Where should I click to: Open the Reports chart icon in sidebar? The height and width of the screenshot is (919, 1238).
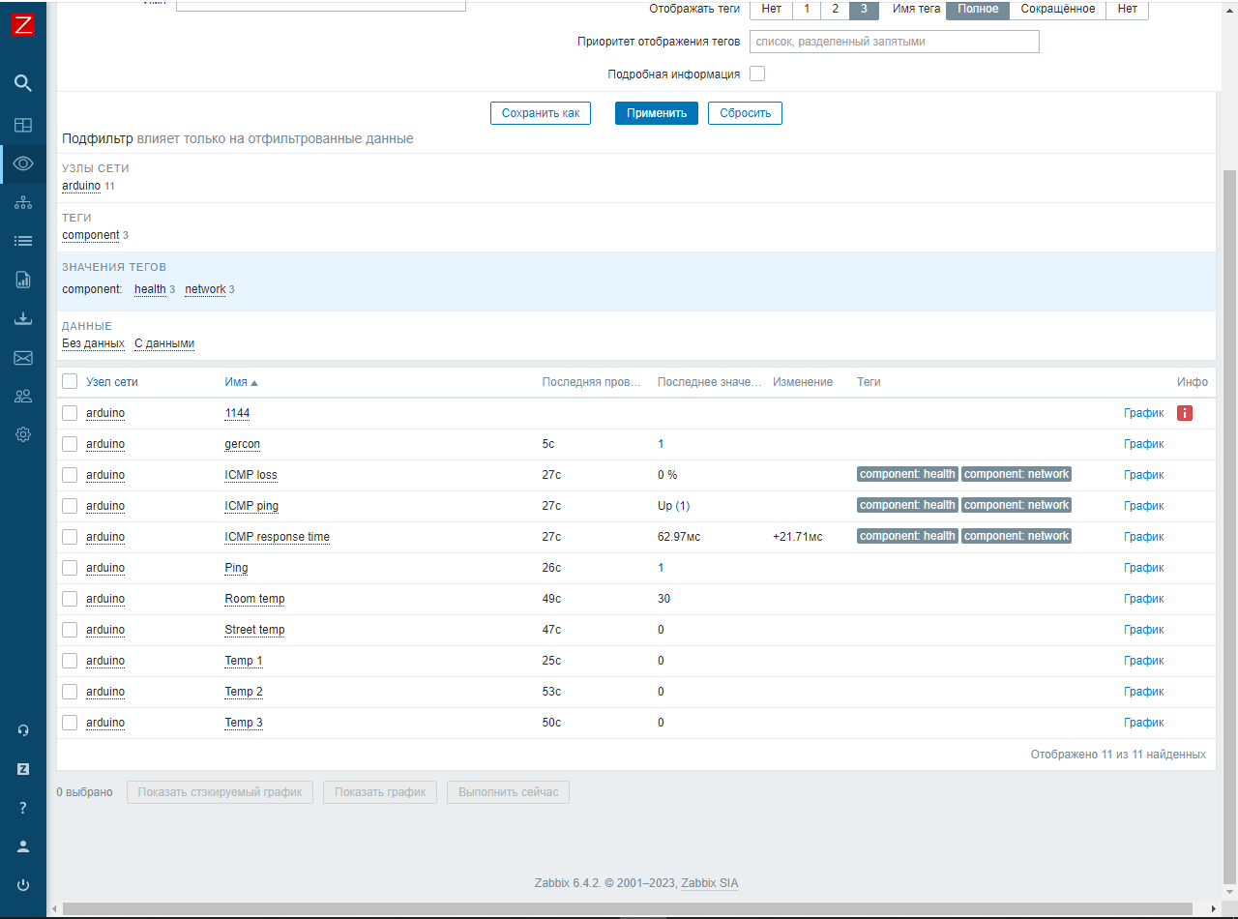tap(23, 279)
